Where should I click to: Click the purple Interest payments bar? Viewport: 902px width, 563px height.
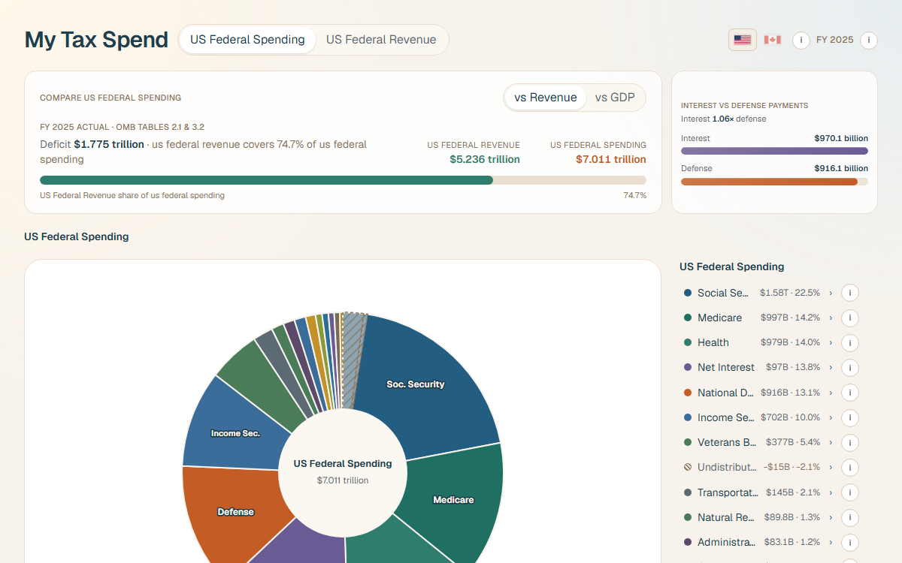774,151
